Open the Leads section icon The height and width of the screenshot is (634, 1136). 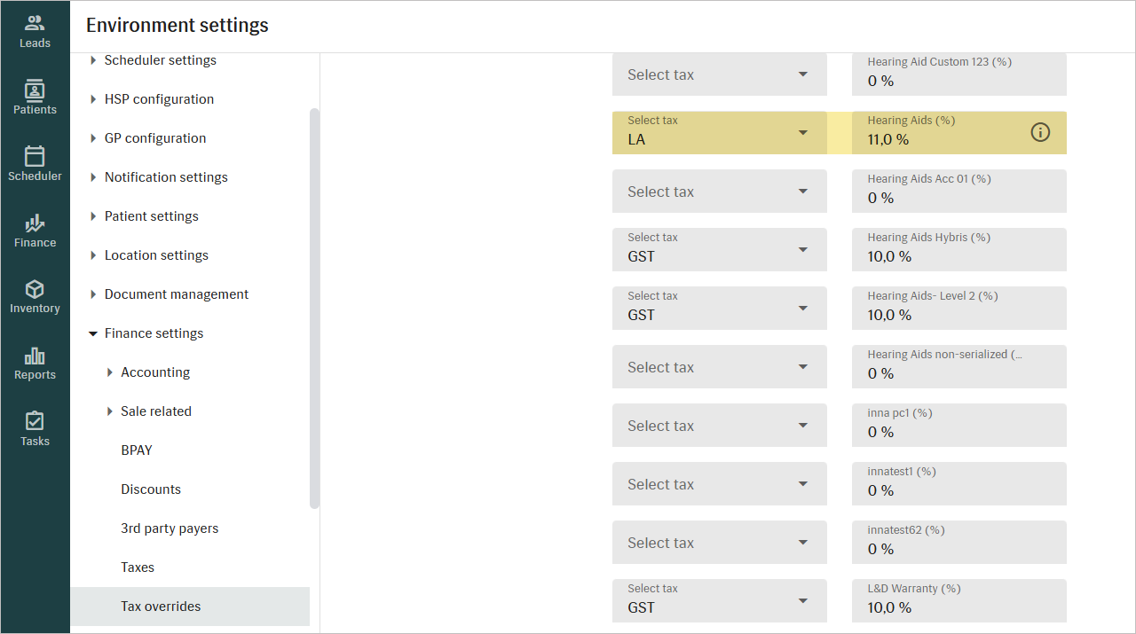coord(35,24)
